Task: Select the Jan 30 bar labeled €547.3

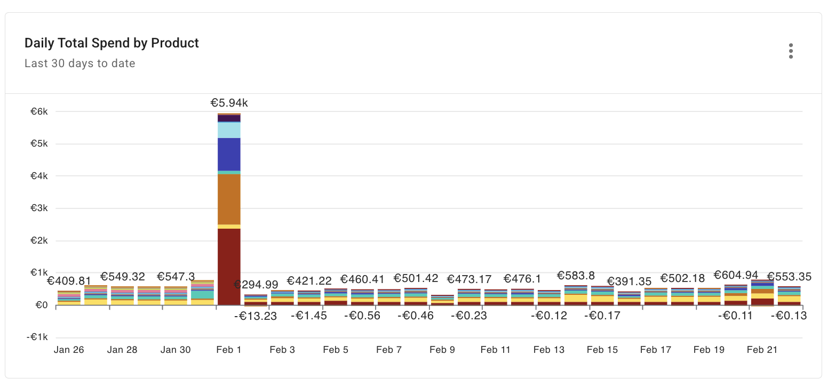Action: click(176, 296)
